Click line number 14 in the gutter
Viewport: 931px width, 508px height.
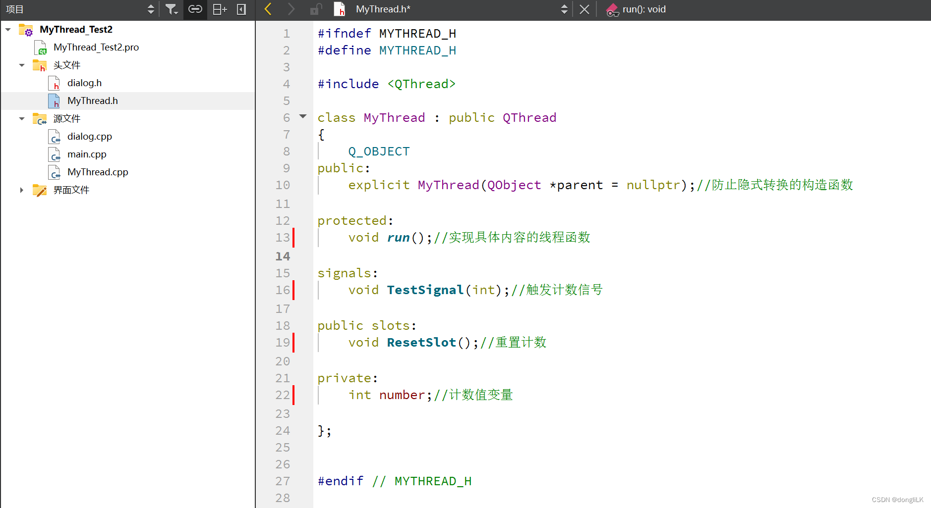pos(283,256)
